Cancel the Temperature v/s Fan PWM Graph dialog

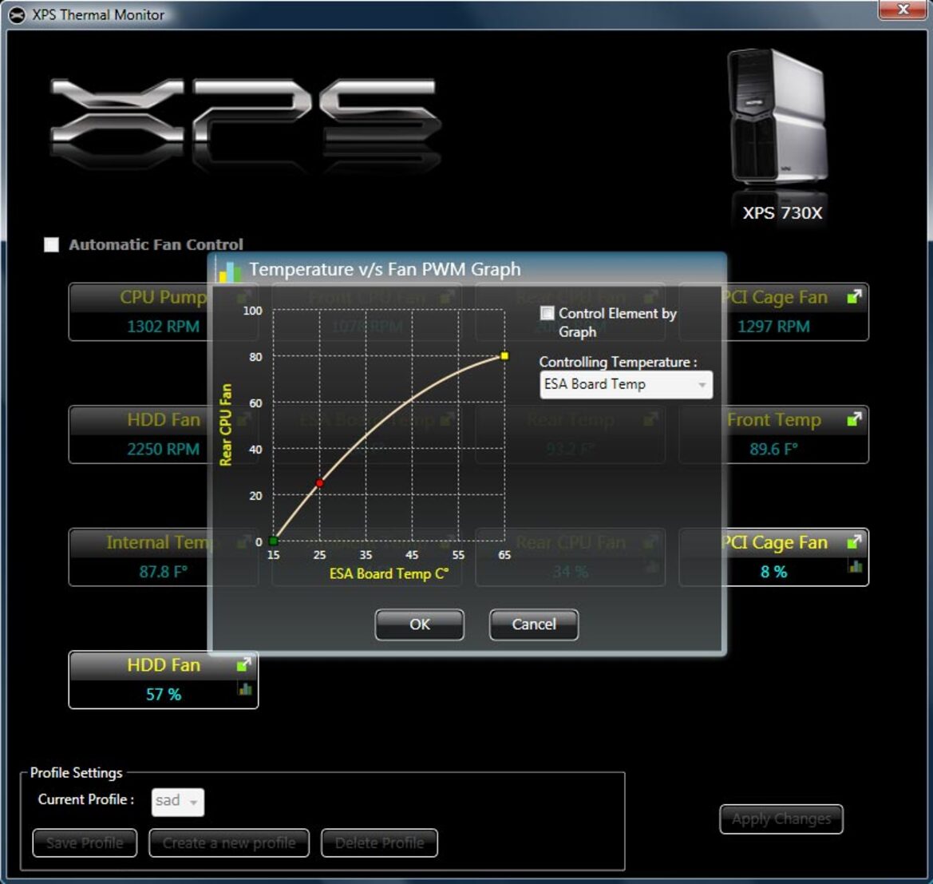click(x=534, y=624)
